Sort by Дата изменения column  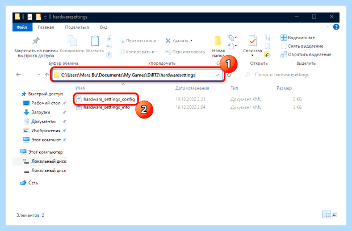pyautogui.click(x=192, y=88)
